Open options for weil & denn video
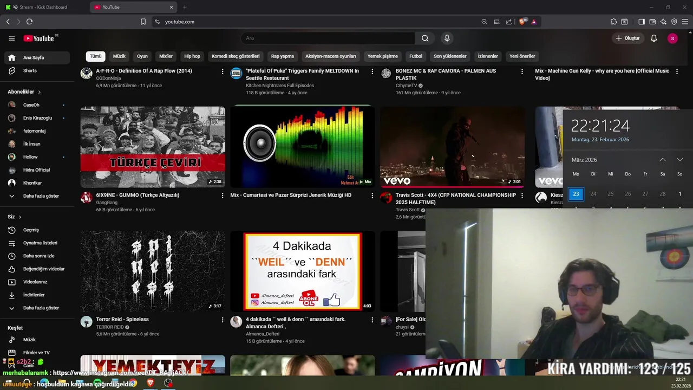Image resolution: width=693 pixels, height=390 pixels. pyautogui.click(x=372, y=320)
